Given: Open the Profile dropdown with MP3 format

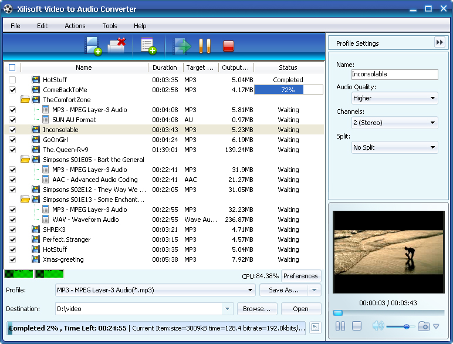Looking at the screenshot, I should click(155, 290).
